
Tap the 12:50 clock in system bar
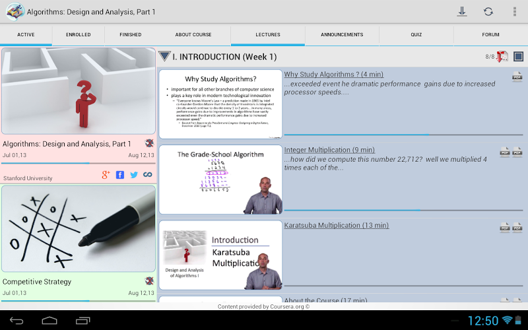[x=483, y=321]
